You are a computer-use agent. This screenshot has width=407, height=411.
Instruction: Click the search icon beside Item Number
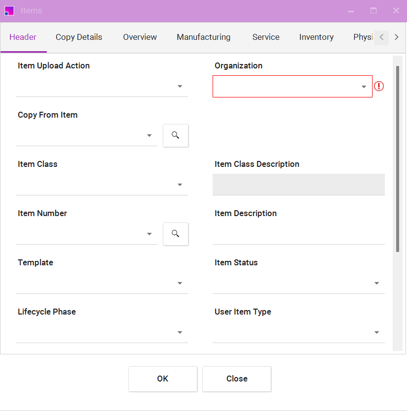(x=176, y=234)
